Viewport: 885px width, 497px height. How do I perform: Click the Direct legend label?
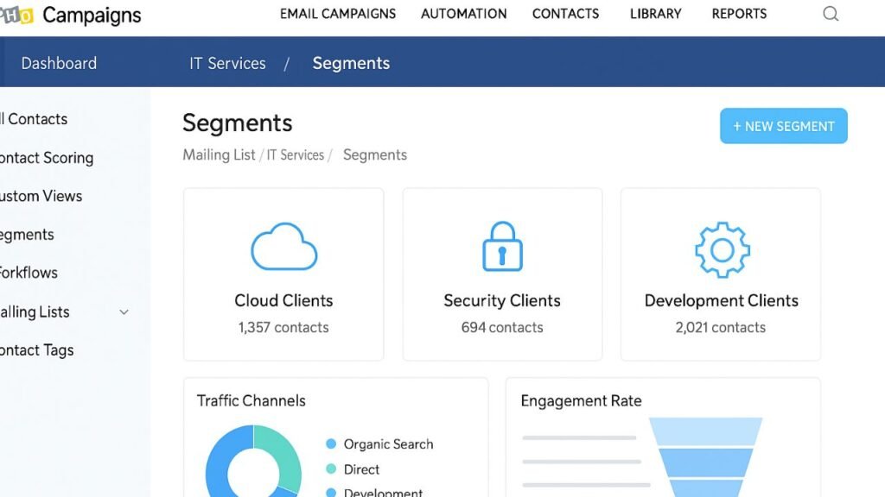coord(361,469)
